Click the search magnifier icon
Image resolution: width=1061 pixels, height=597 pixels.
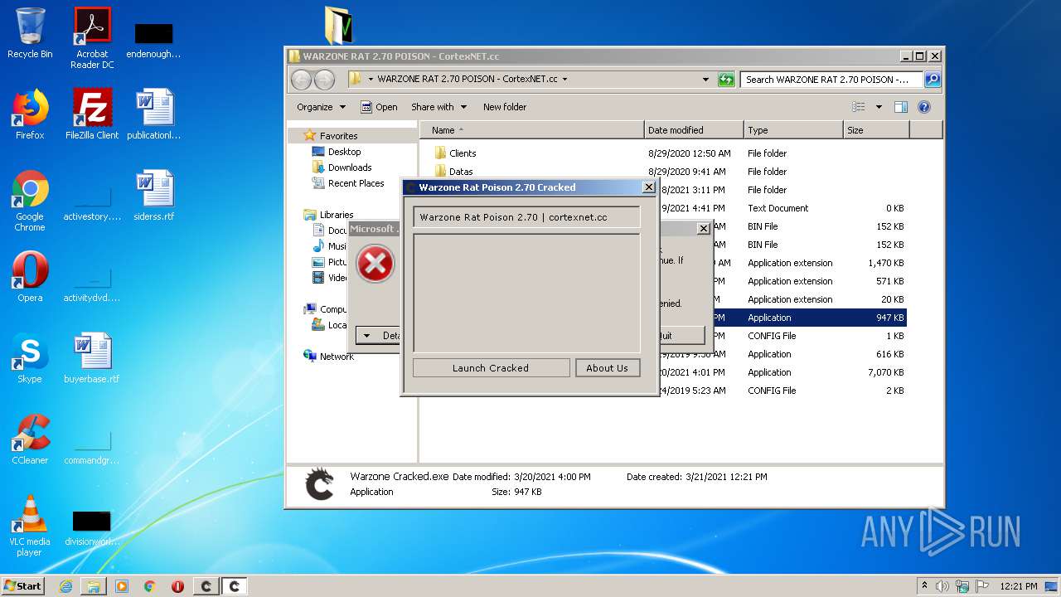tap(933, 80)
